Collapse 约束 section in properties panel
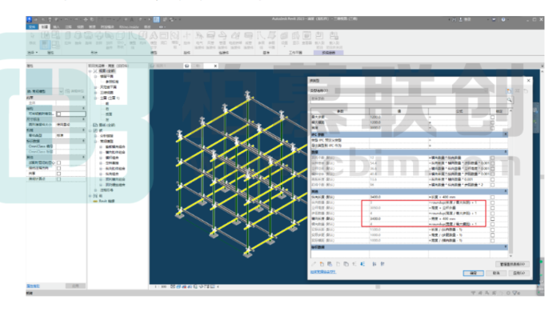The width and height of the screenshot is (557, 312). click(83, 98)
